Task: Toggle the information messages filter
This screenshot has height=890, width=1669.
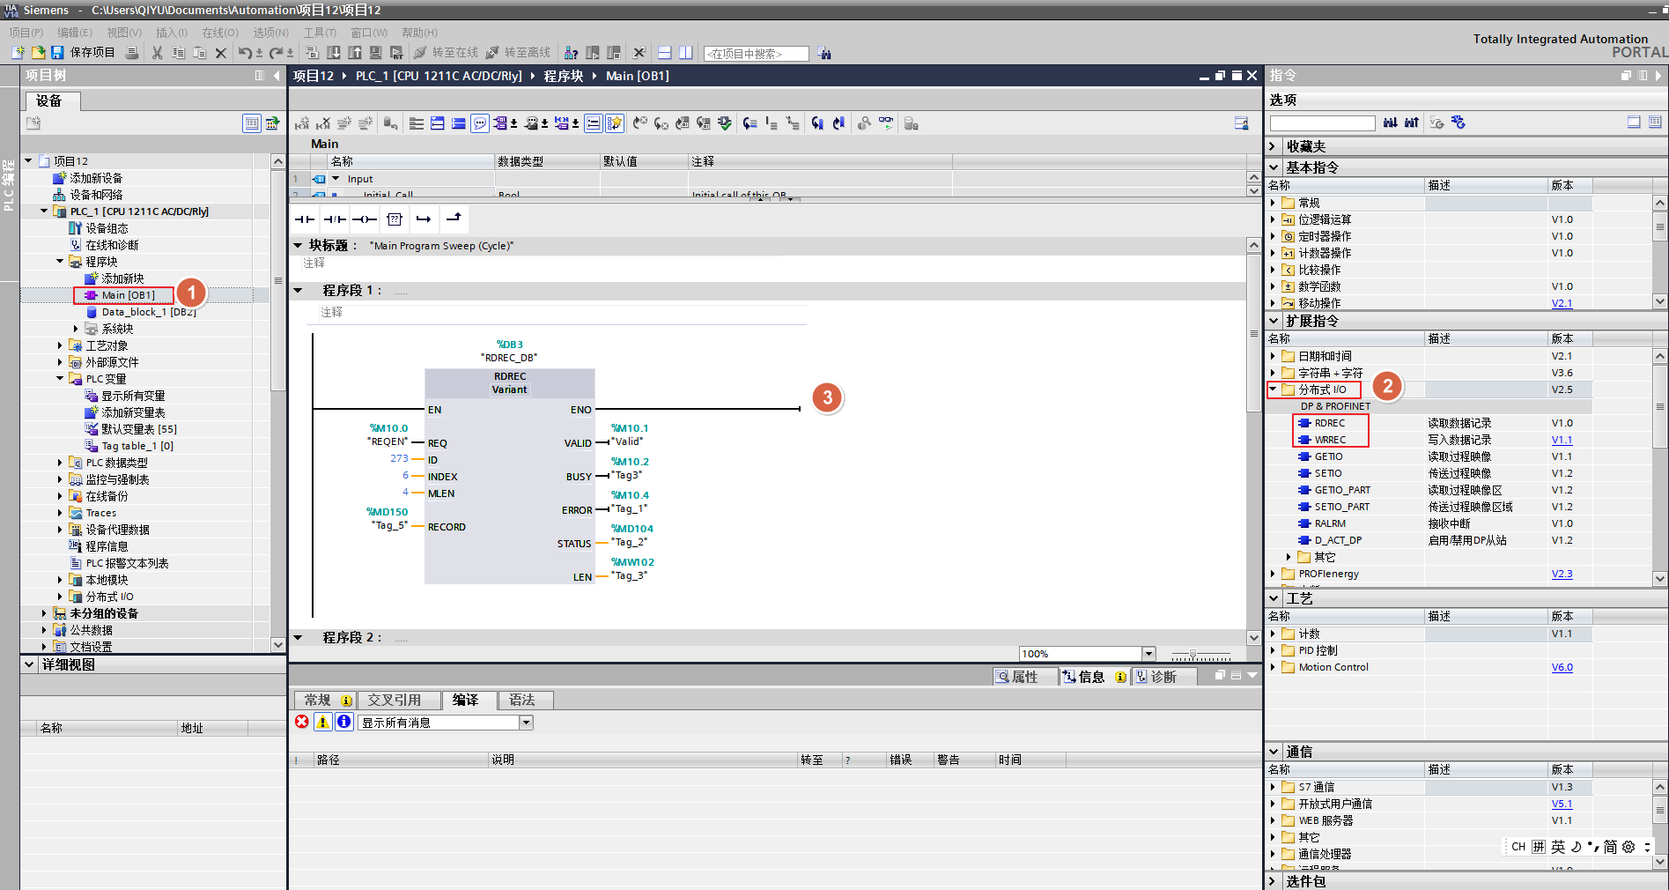Action: click(x=344, y=722)
